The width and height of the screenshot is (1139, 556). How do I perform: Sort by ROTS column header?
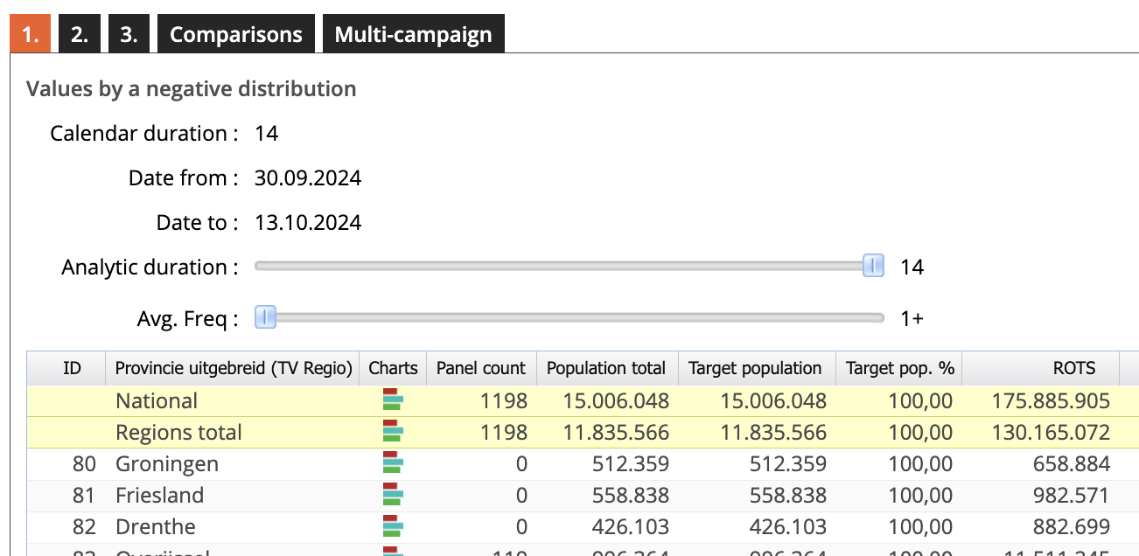[x=1073, y=368]
